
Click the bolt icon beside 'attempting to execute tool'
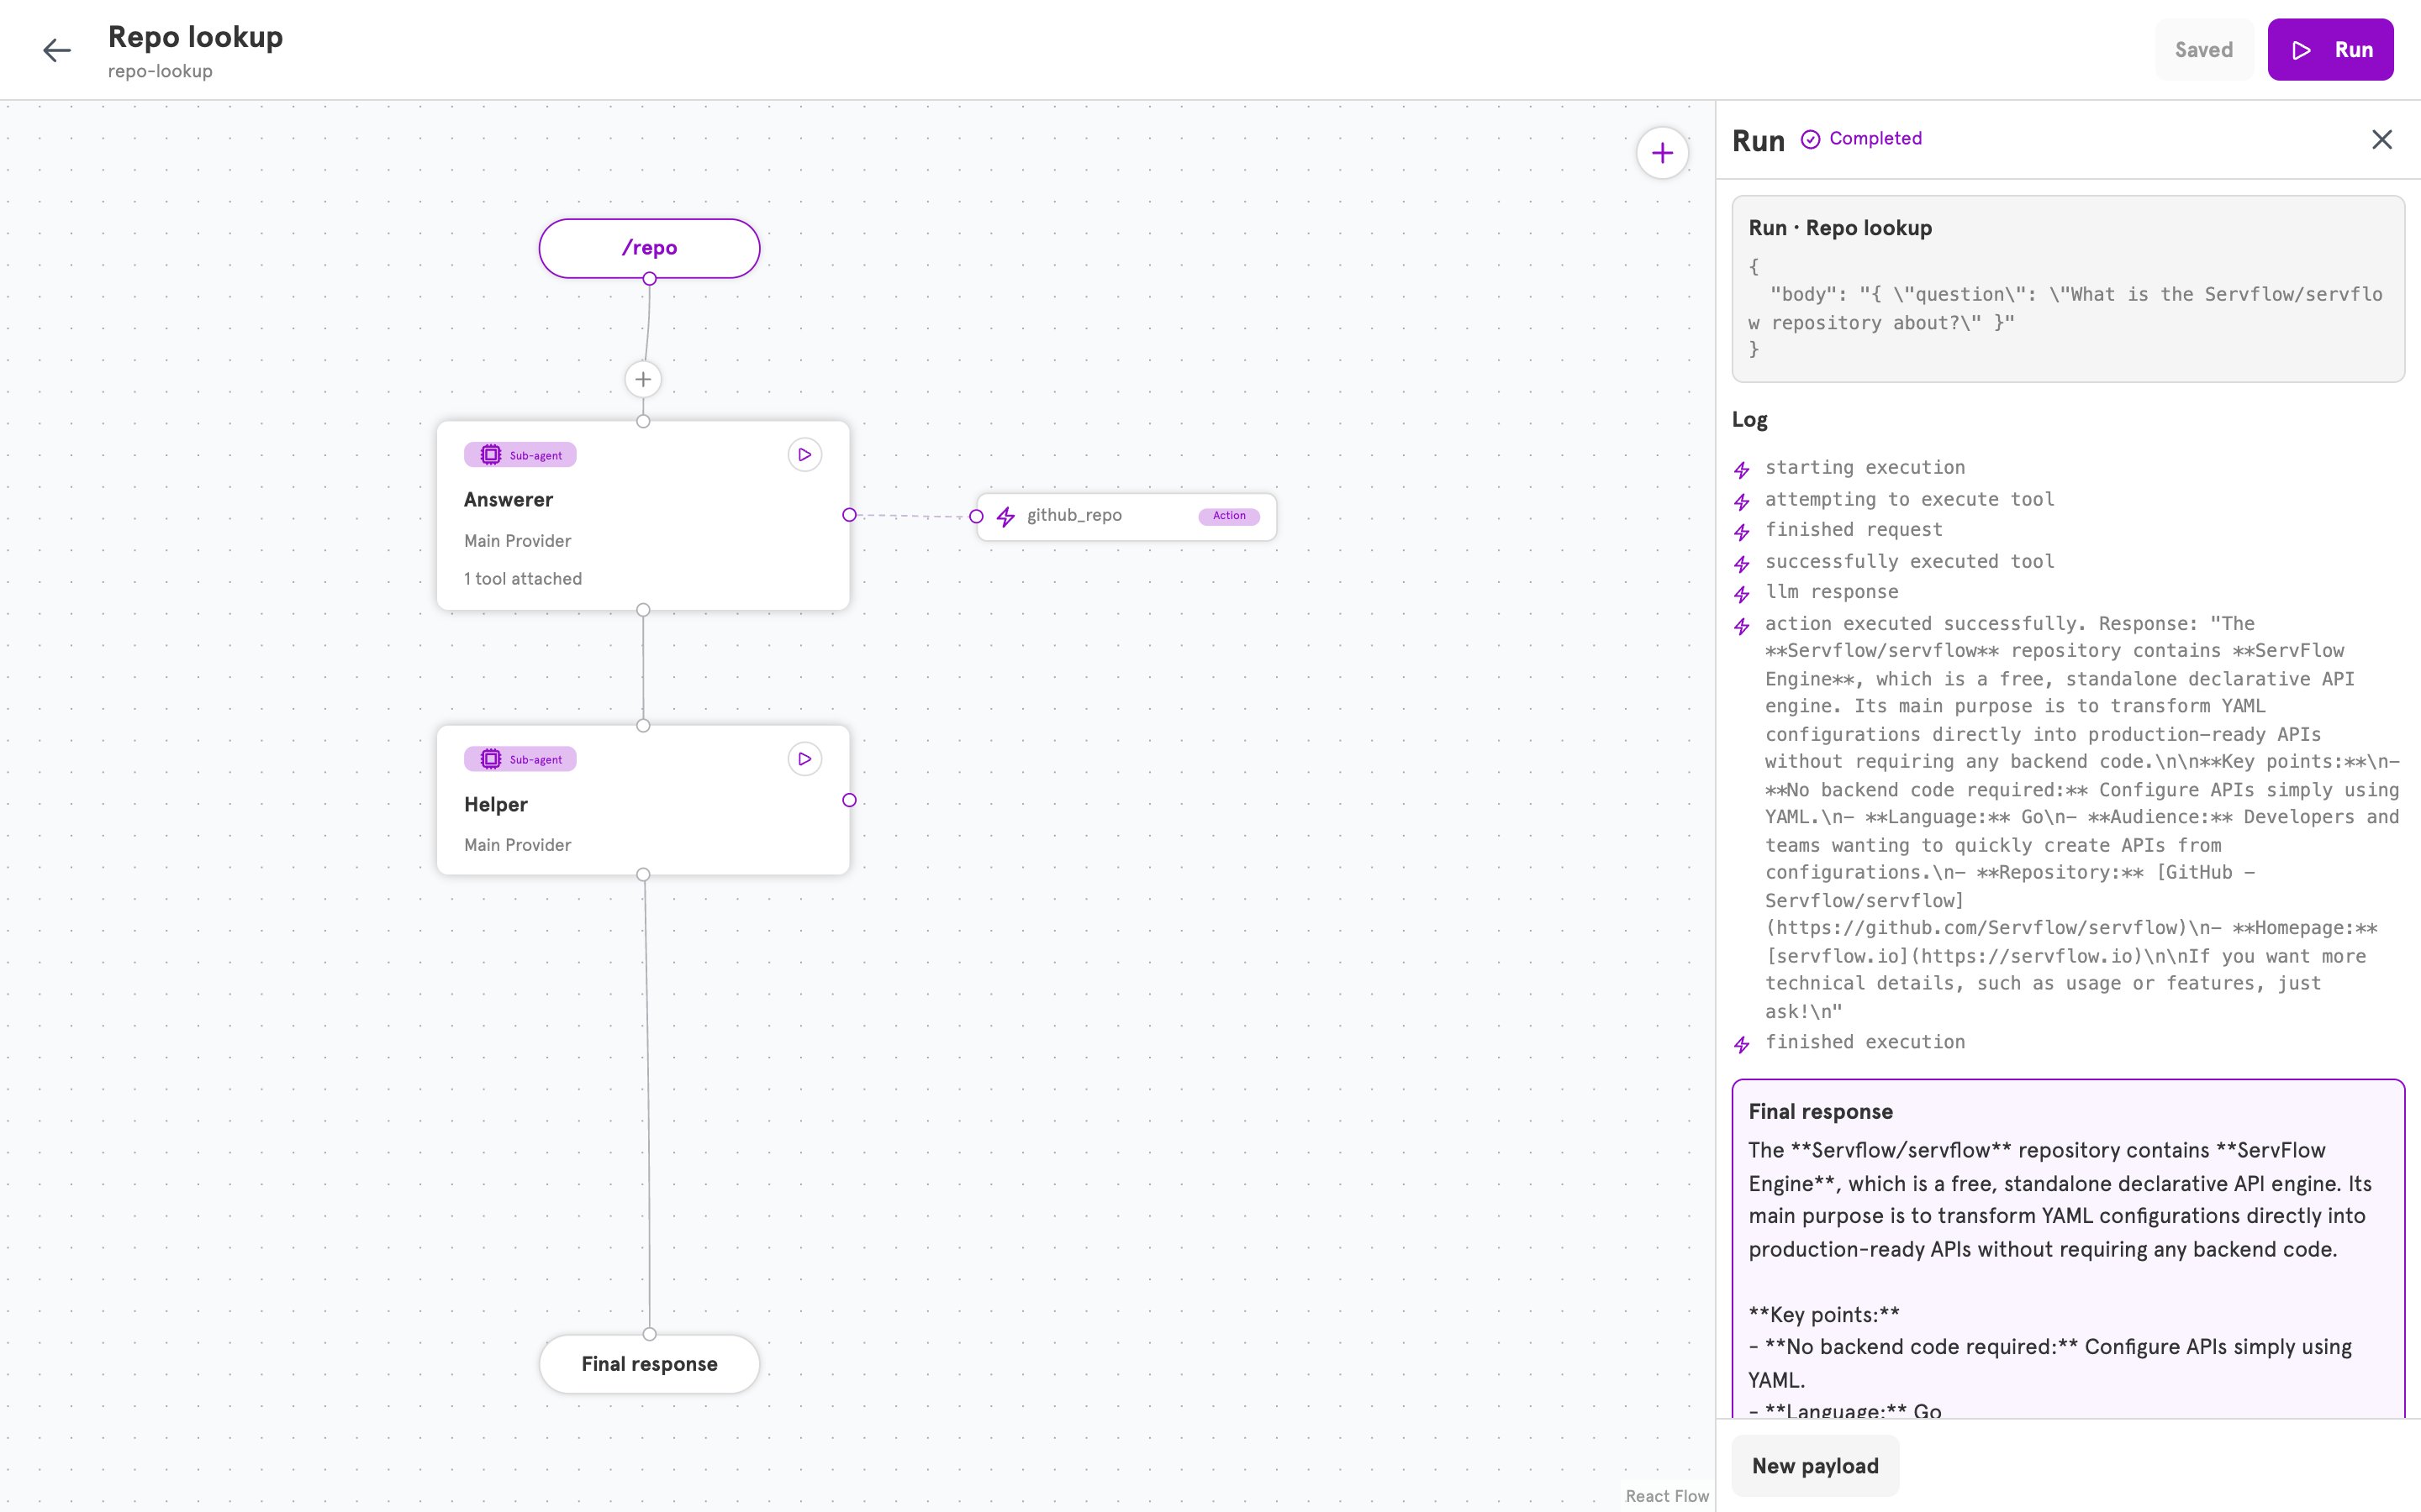tap(1742, 502)
